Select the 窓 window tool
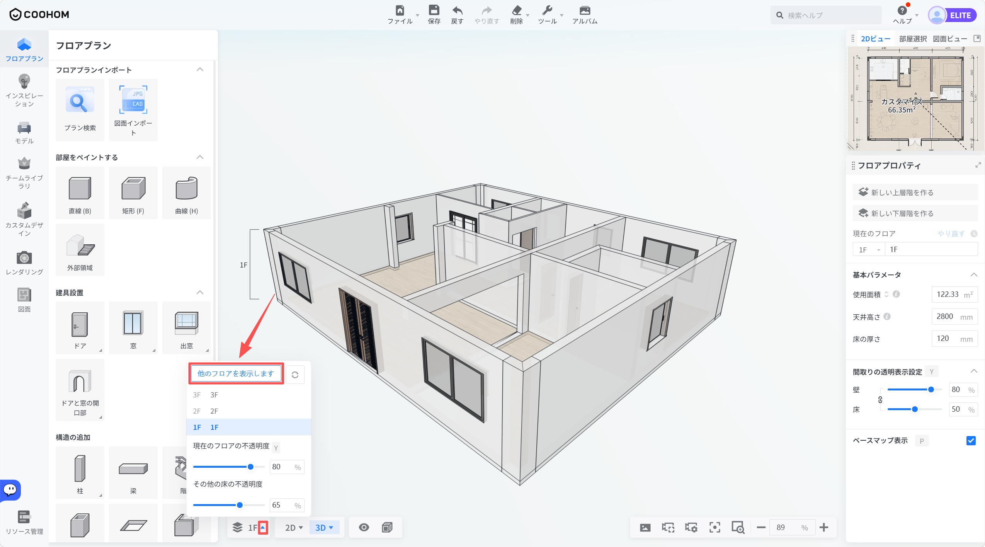 tap(133, 328)
